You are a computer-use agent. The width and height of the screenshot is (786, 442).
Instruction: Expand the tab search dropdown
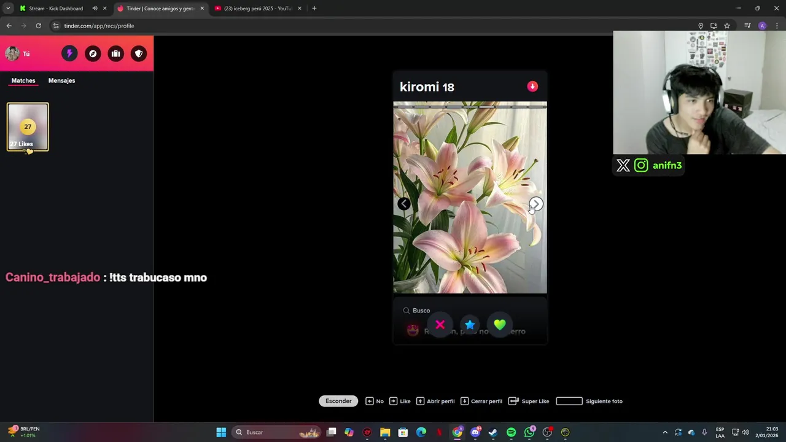tap(8, 9)
